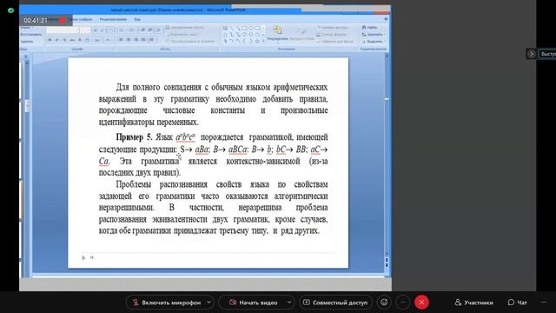Apply numbered list in paragraph group
The image size is (556, 313).
point(131,30)
